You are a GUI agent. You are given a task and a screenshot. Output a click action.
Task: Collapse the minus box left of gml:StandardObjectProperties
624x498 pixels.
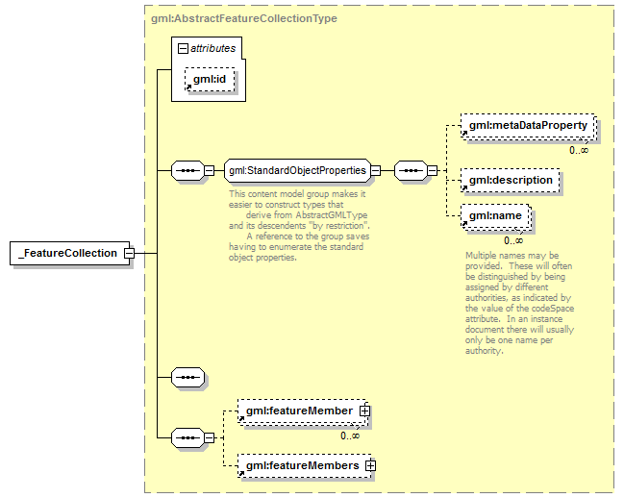(x=209, y=171)
